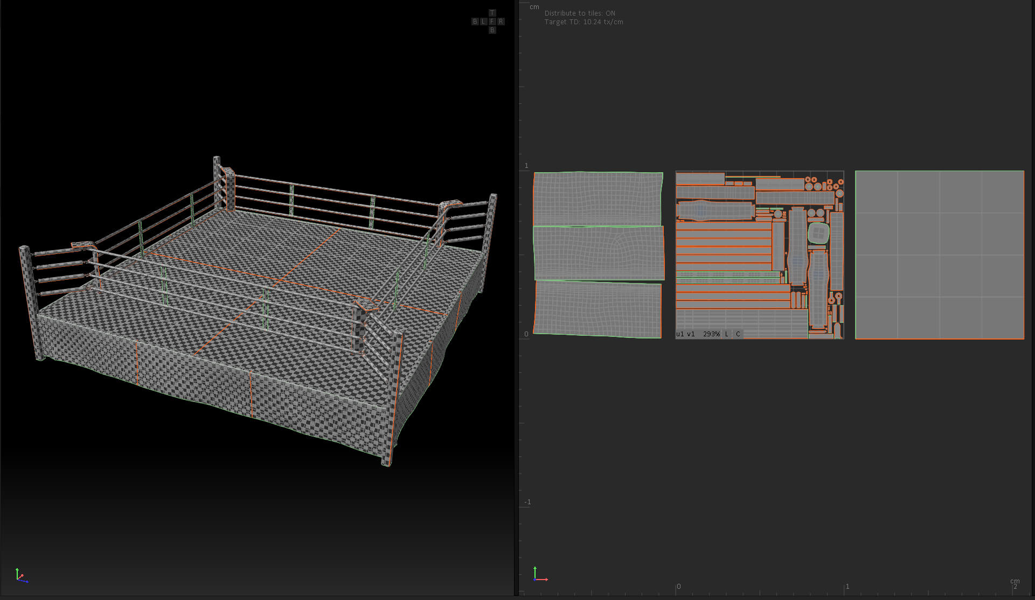Viewport: 1035px width, 600px height.
Task: Select the large square island in the third UV tile
Action: [940, 255]
